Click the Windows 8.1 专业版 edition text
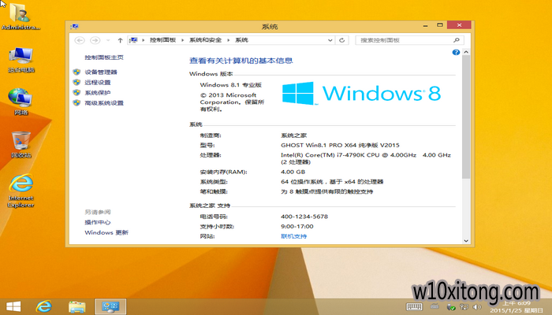 (x=231, y=85)
